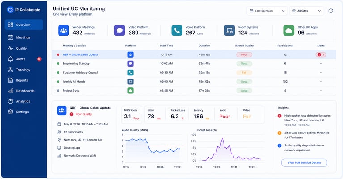343x179 pixels.
Task: Click the Meetings calendar icon in sidebar
Action: point(10,37)
